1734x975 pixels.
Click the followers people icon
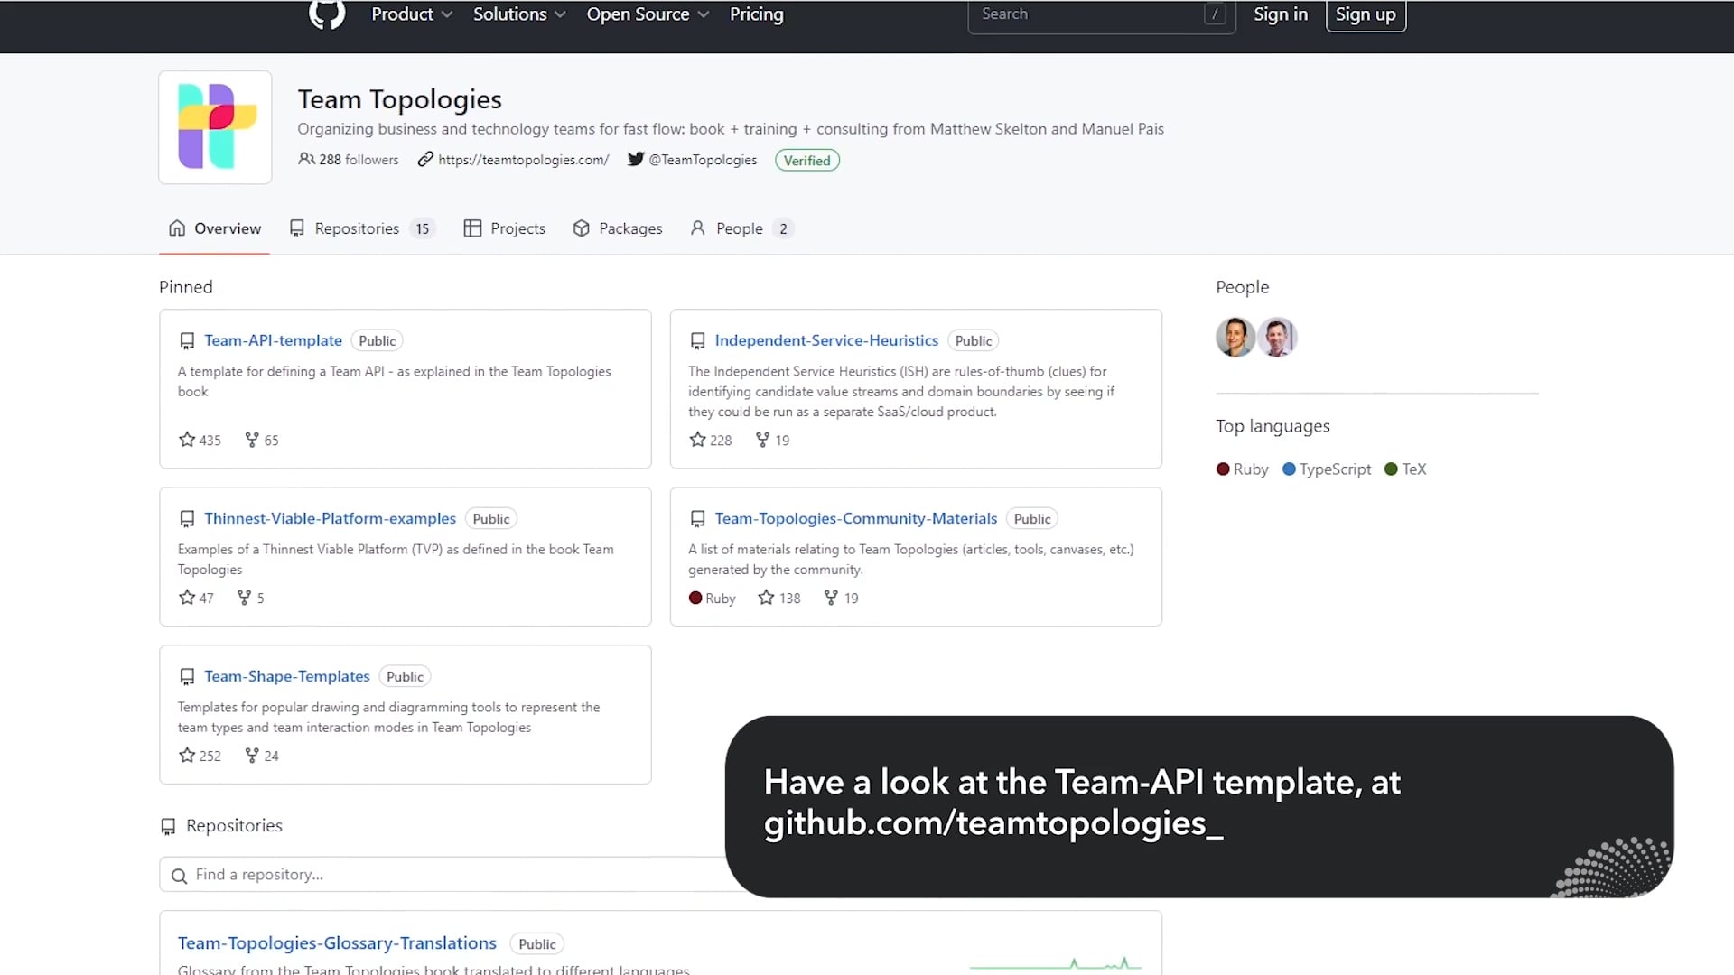coord(306,159)
